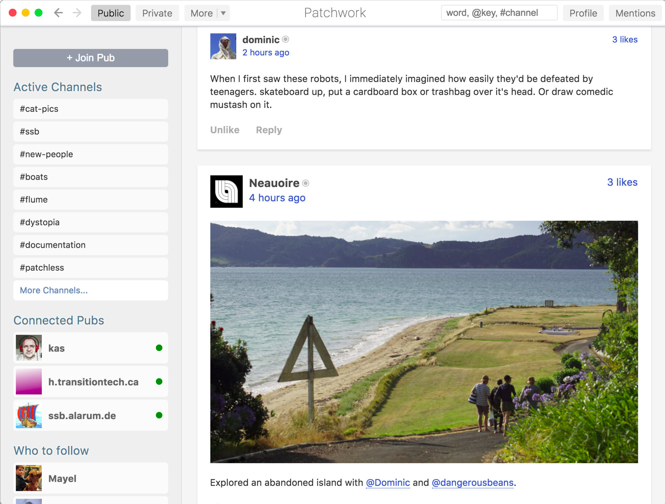665x504 pixels.
Task: Expand the More dropdown arrow
Action: click(x=223, y=13)
